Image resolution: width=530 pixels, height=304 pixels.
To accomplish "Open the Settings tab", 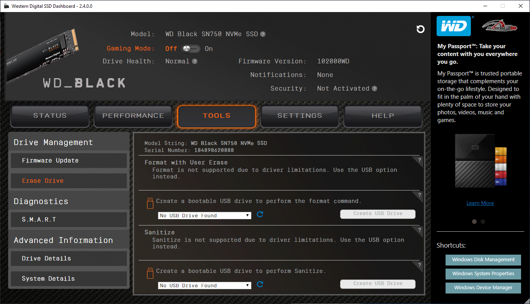I will pyautogui.click(x=300, y=116).
